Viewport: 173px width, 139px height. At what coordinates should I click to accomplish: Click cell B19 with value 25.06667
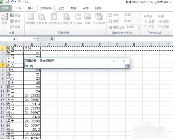point(32,125)
